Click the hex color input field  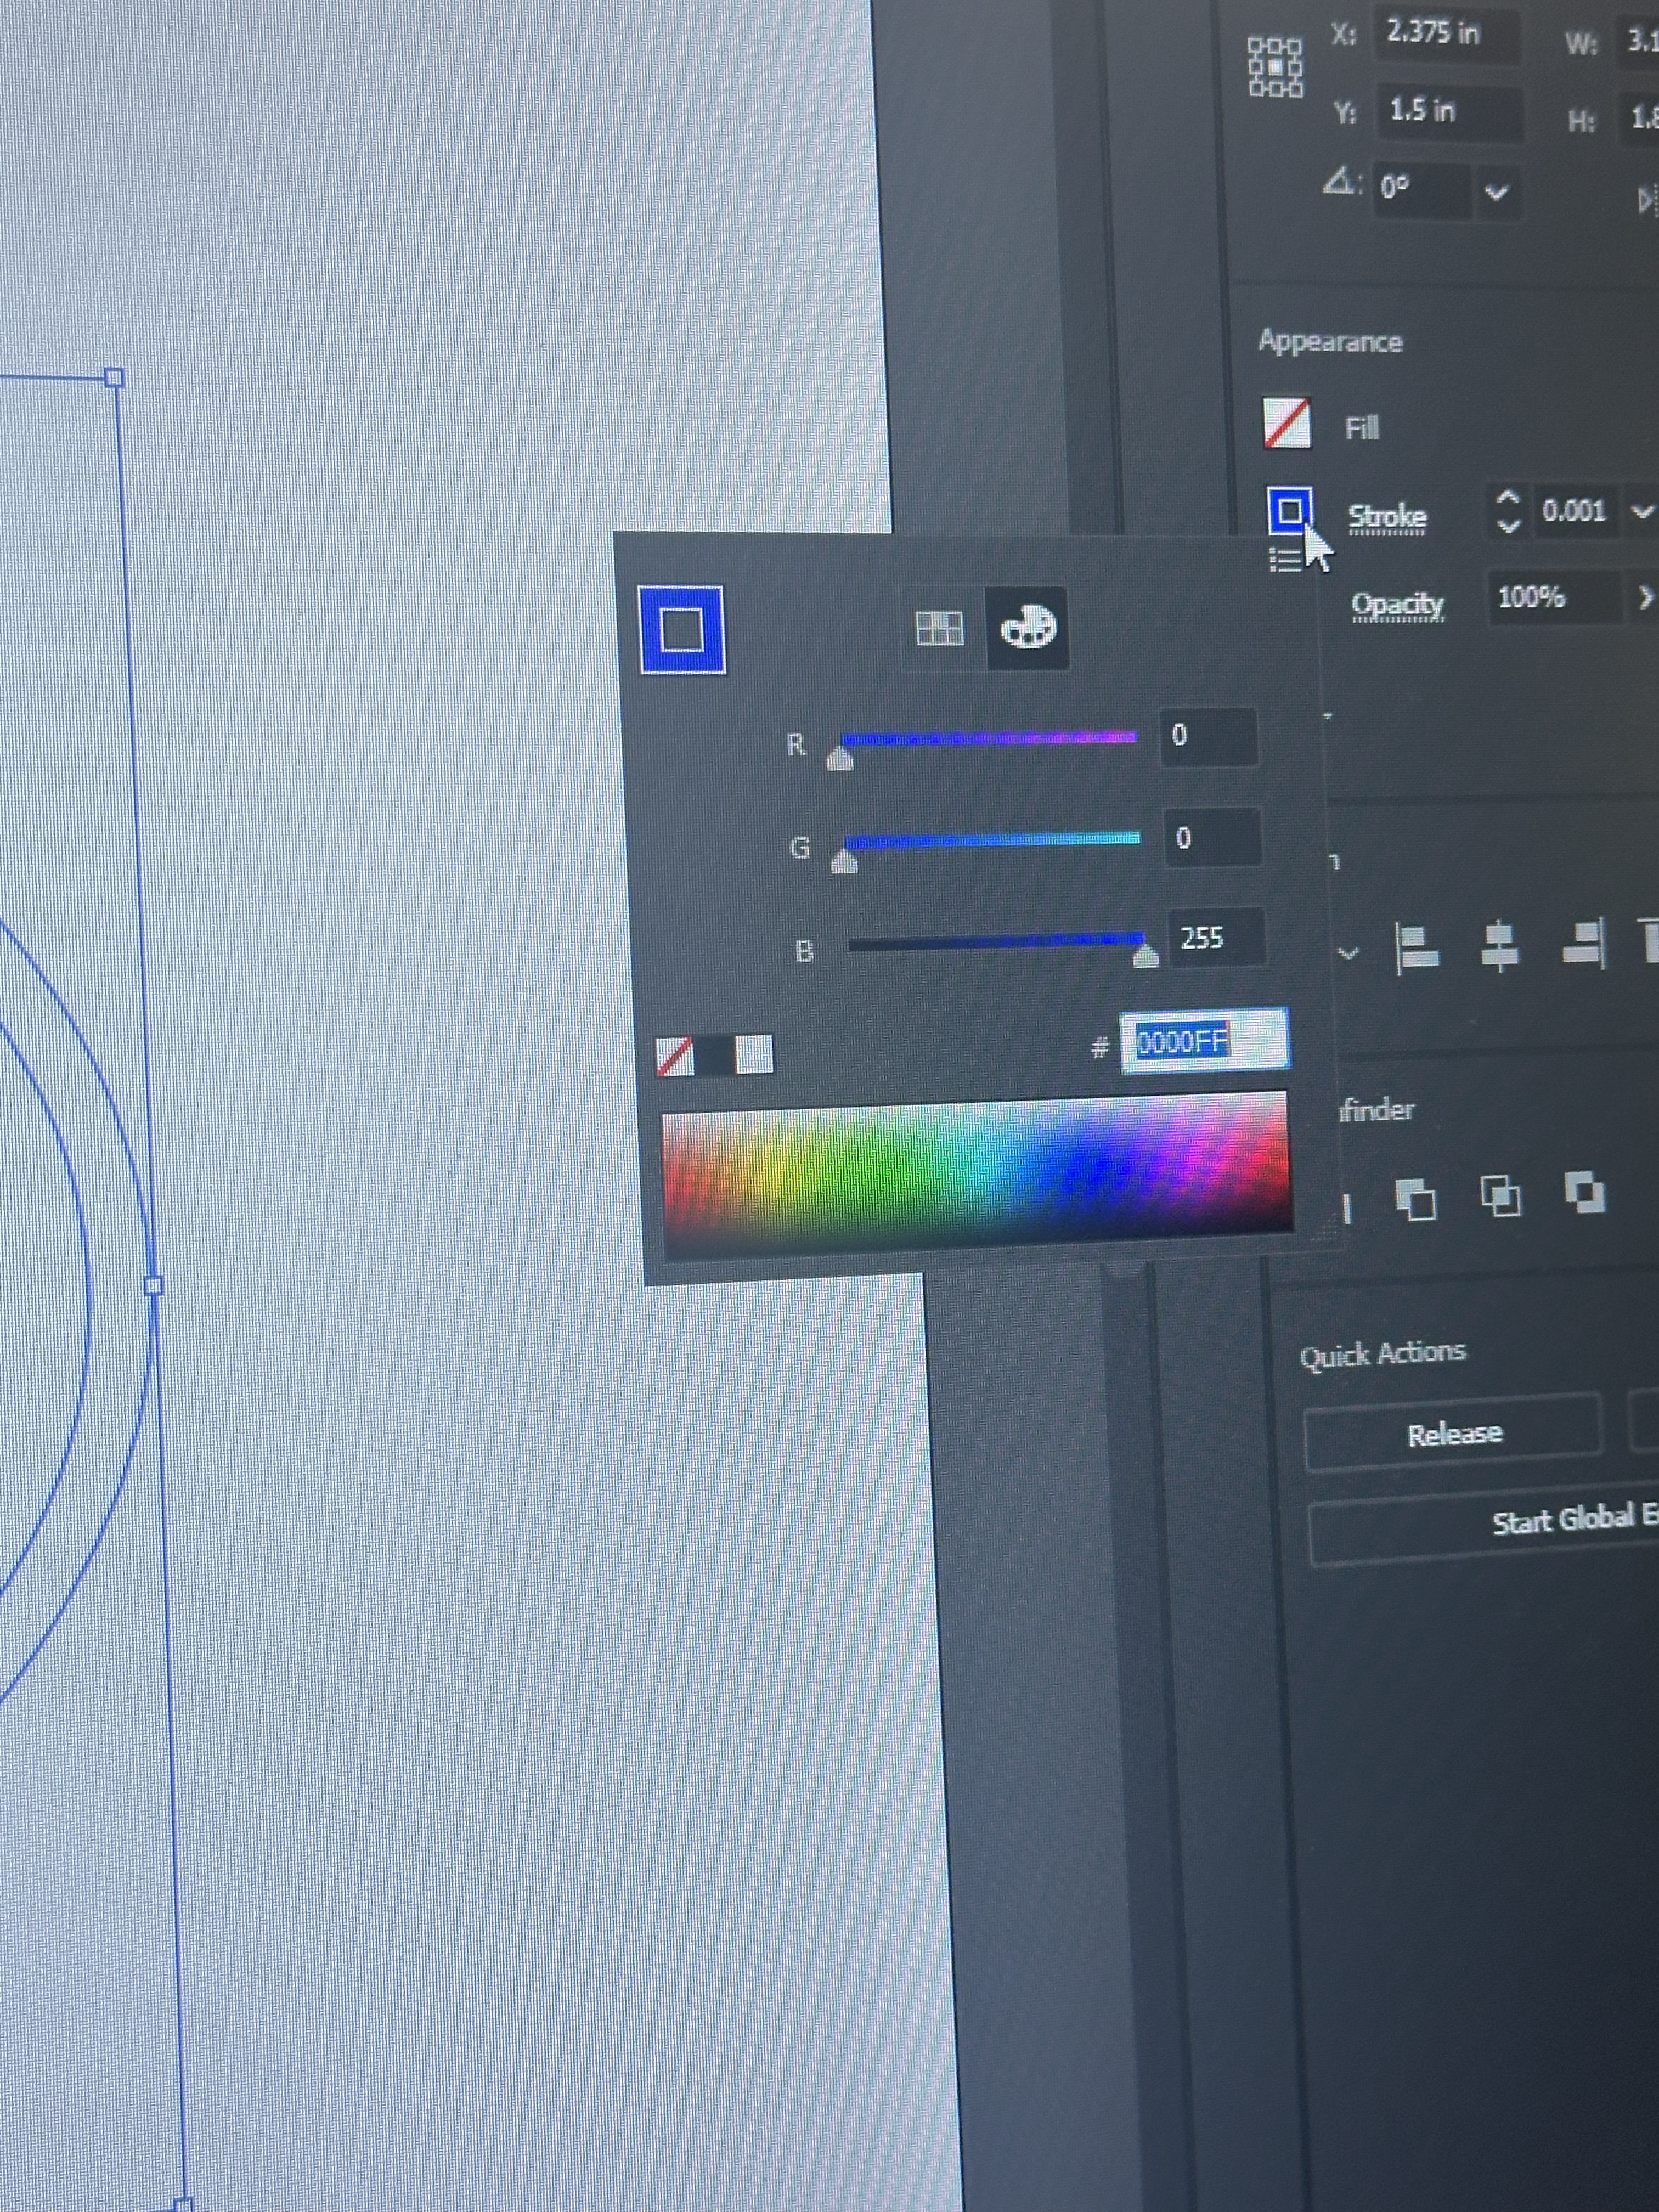[1204, 1042]
